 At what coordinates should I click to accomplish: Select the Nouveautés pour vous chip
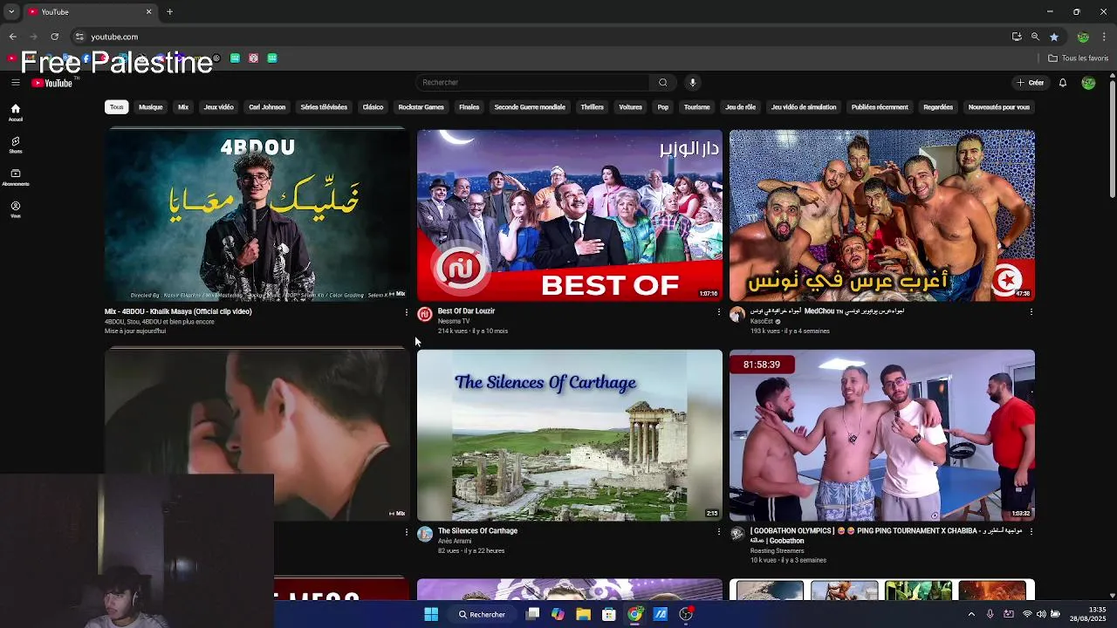998,107
